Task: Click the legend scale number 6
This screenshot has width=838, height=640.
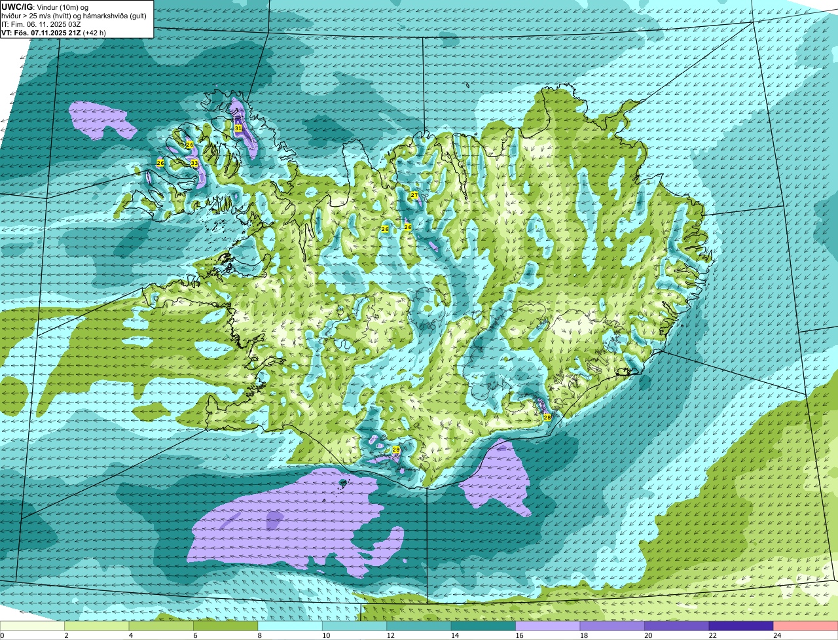Action: pyautogui.click(x=194, y=635)
